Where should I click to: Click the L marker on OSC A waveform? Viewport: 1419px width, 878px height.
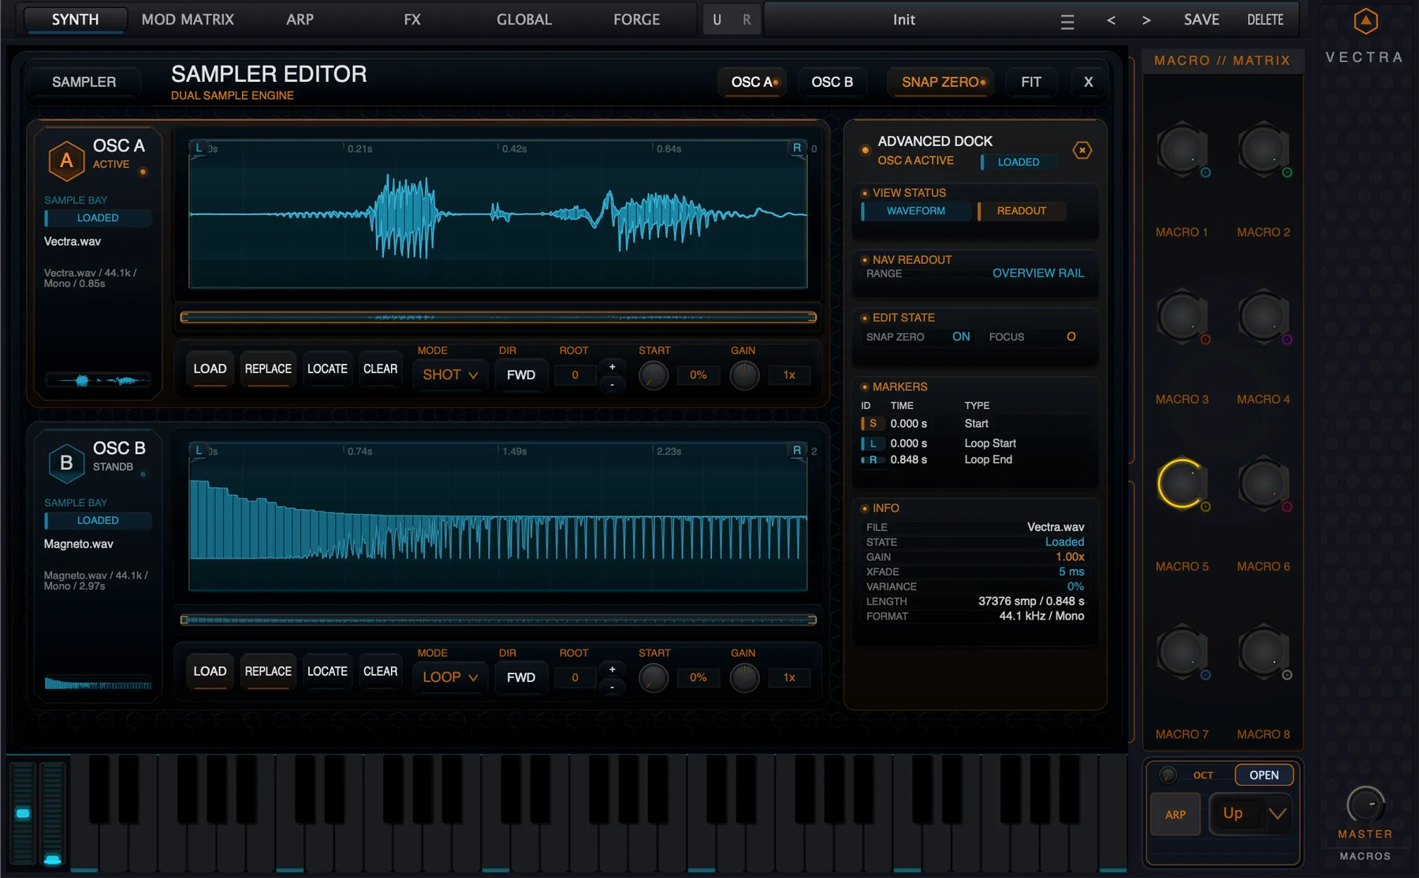coord(199,148)
